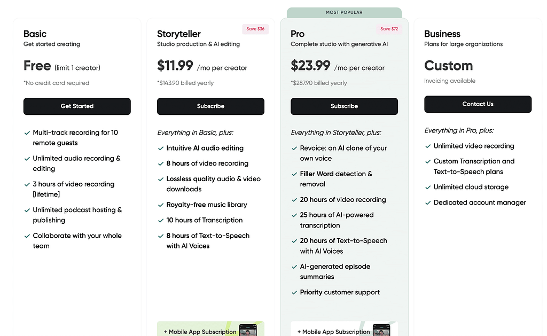Image resolution: width=547 pixels, height=336 pixels.
Task: Subscribe to the Pro plan
Action: pyautogui.click(x=344, y=106)
